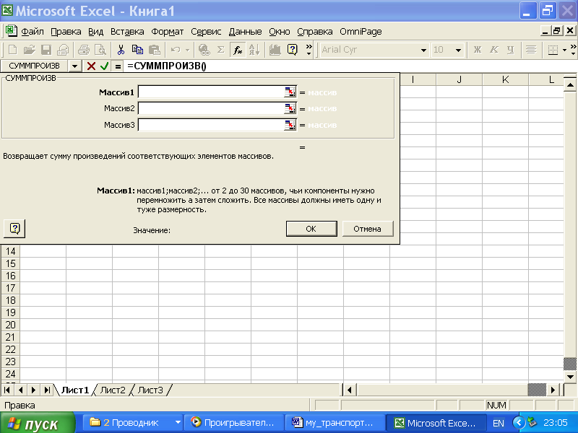Viewport: 578px width, 433px height.
Task: Click the Print Preview icon
Action: tap(100, 50)
